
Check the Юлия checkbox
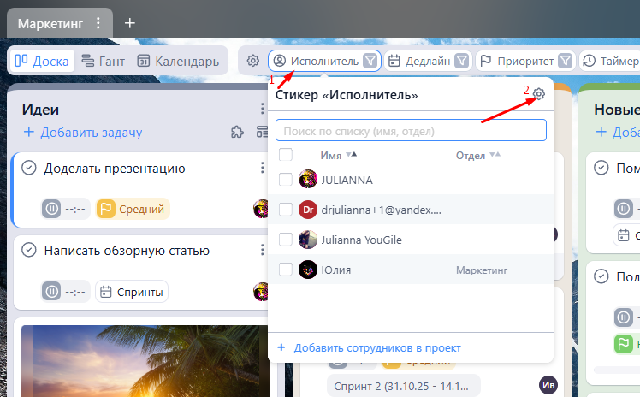(x=285, y=270)
